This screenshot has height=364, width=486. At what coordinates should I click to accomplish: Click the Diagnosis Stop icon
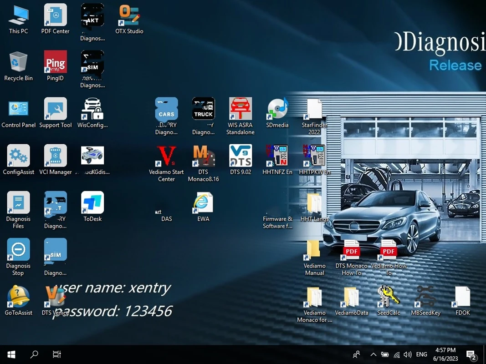pyautogui.click(x=18, y=250)
